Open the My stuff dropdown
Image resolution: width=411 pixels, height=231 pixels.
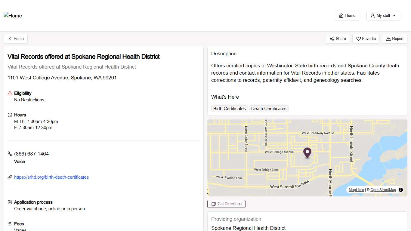coord(383,15)
